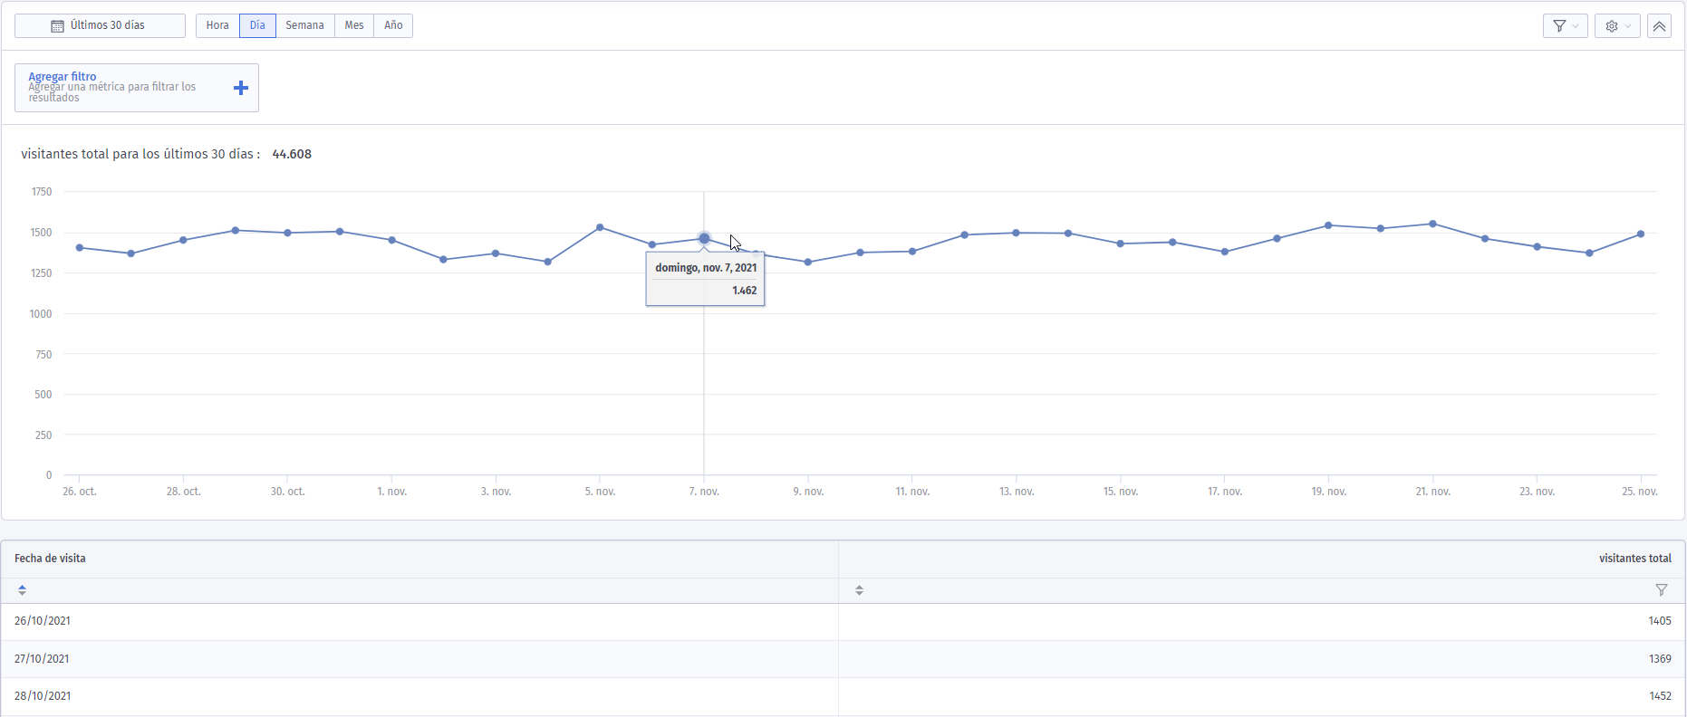Screen dimensions: 1687x717
Task: Click the visitantes total column header
Action: [1634, 559]
